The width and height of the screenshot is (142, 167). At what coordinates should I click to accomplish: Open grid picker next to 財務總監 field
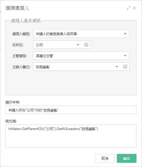(125, 67)
